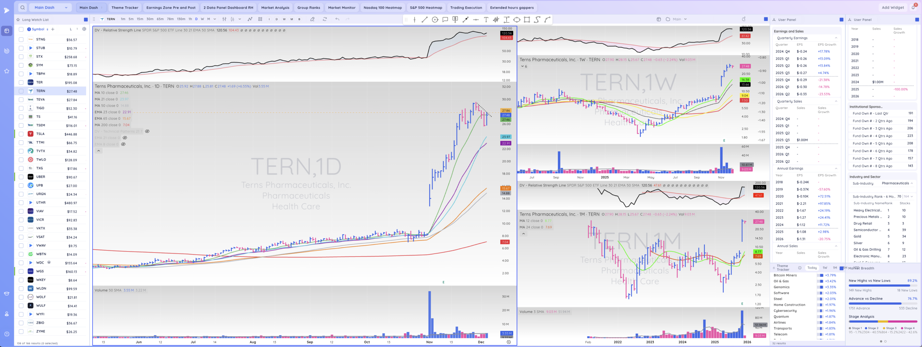Click the eraser icon in chart toolbar
The width and height of the screenshot is (922, 347).
[x=312, y=19]
